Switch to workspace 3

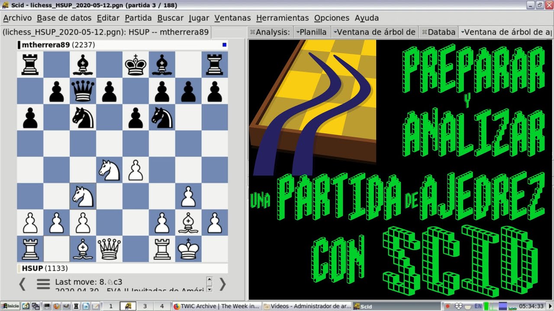145,306
